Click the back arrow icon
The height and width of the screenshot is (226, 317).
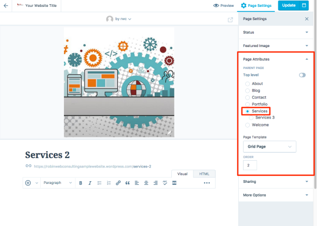click(6, 6)
